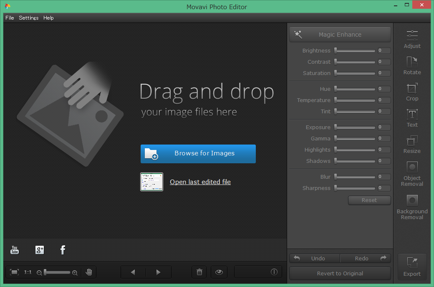
Task: Click the Brightness slider track
Action: point(355,51)
